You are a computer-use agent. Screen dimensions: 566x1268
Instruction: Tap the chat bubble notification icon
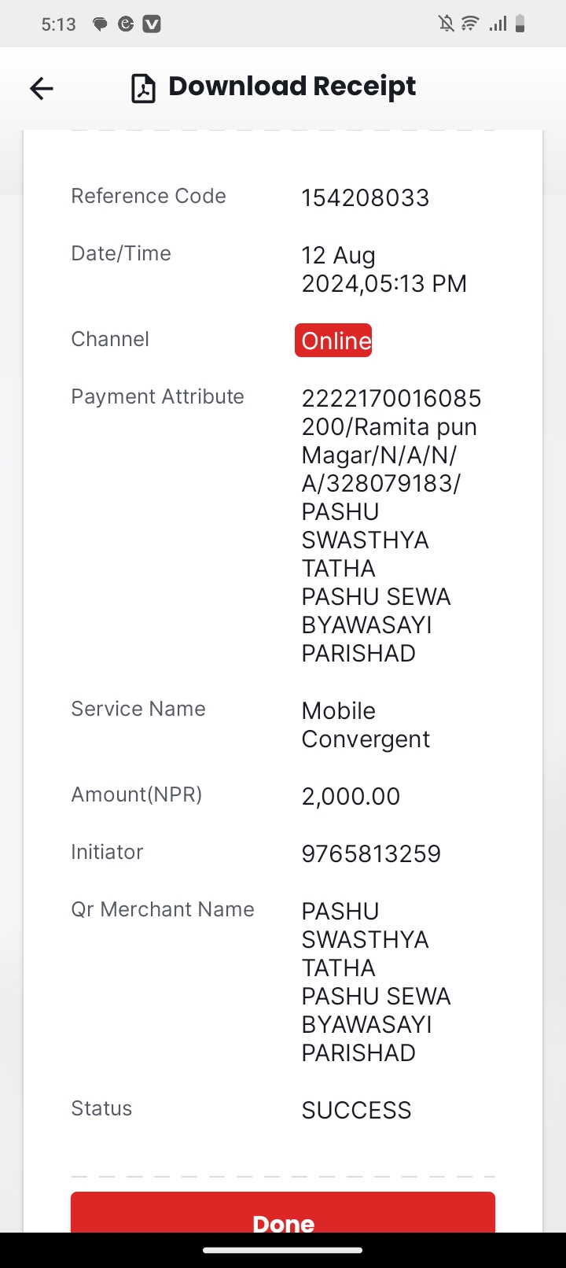click(100, 24)
